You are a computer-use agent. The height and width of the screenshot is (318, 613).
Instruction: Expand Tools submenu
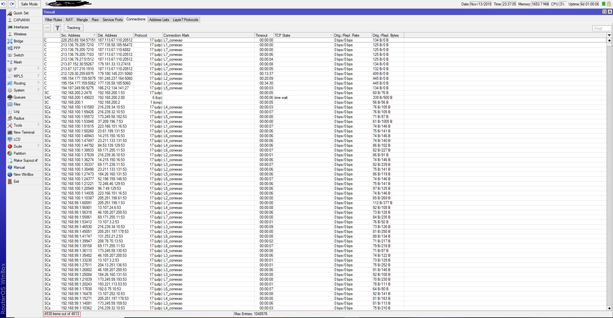(x=39, y=125)
